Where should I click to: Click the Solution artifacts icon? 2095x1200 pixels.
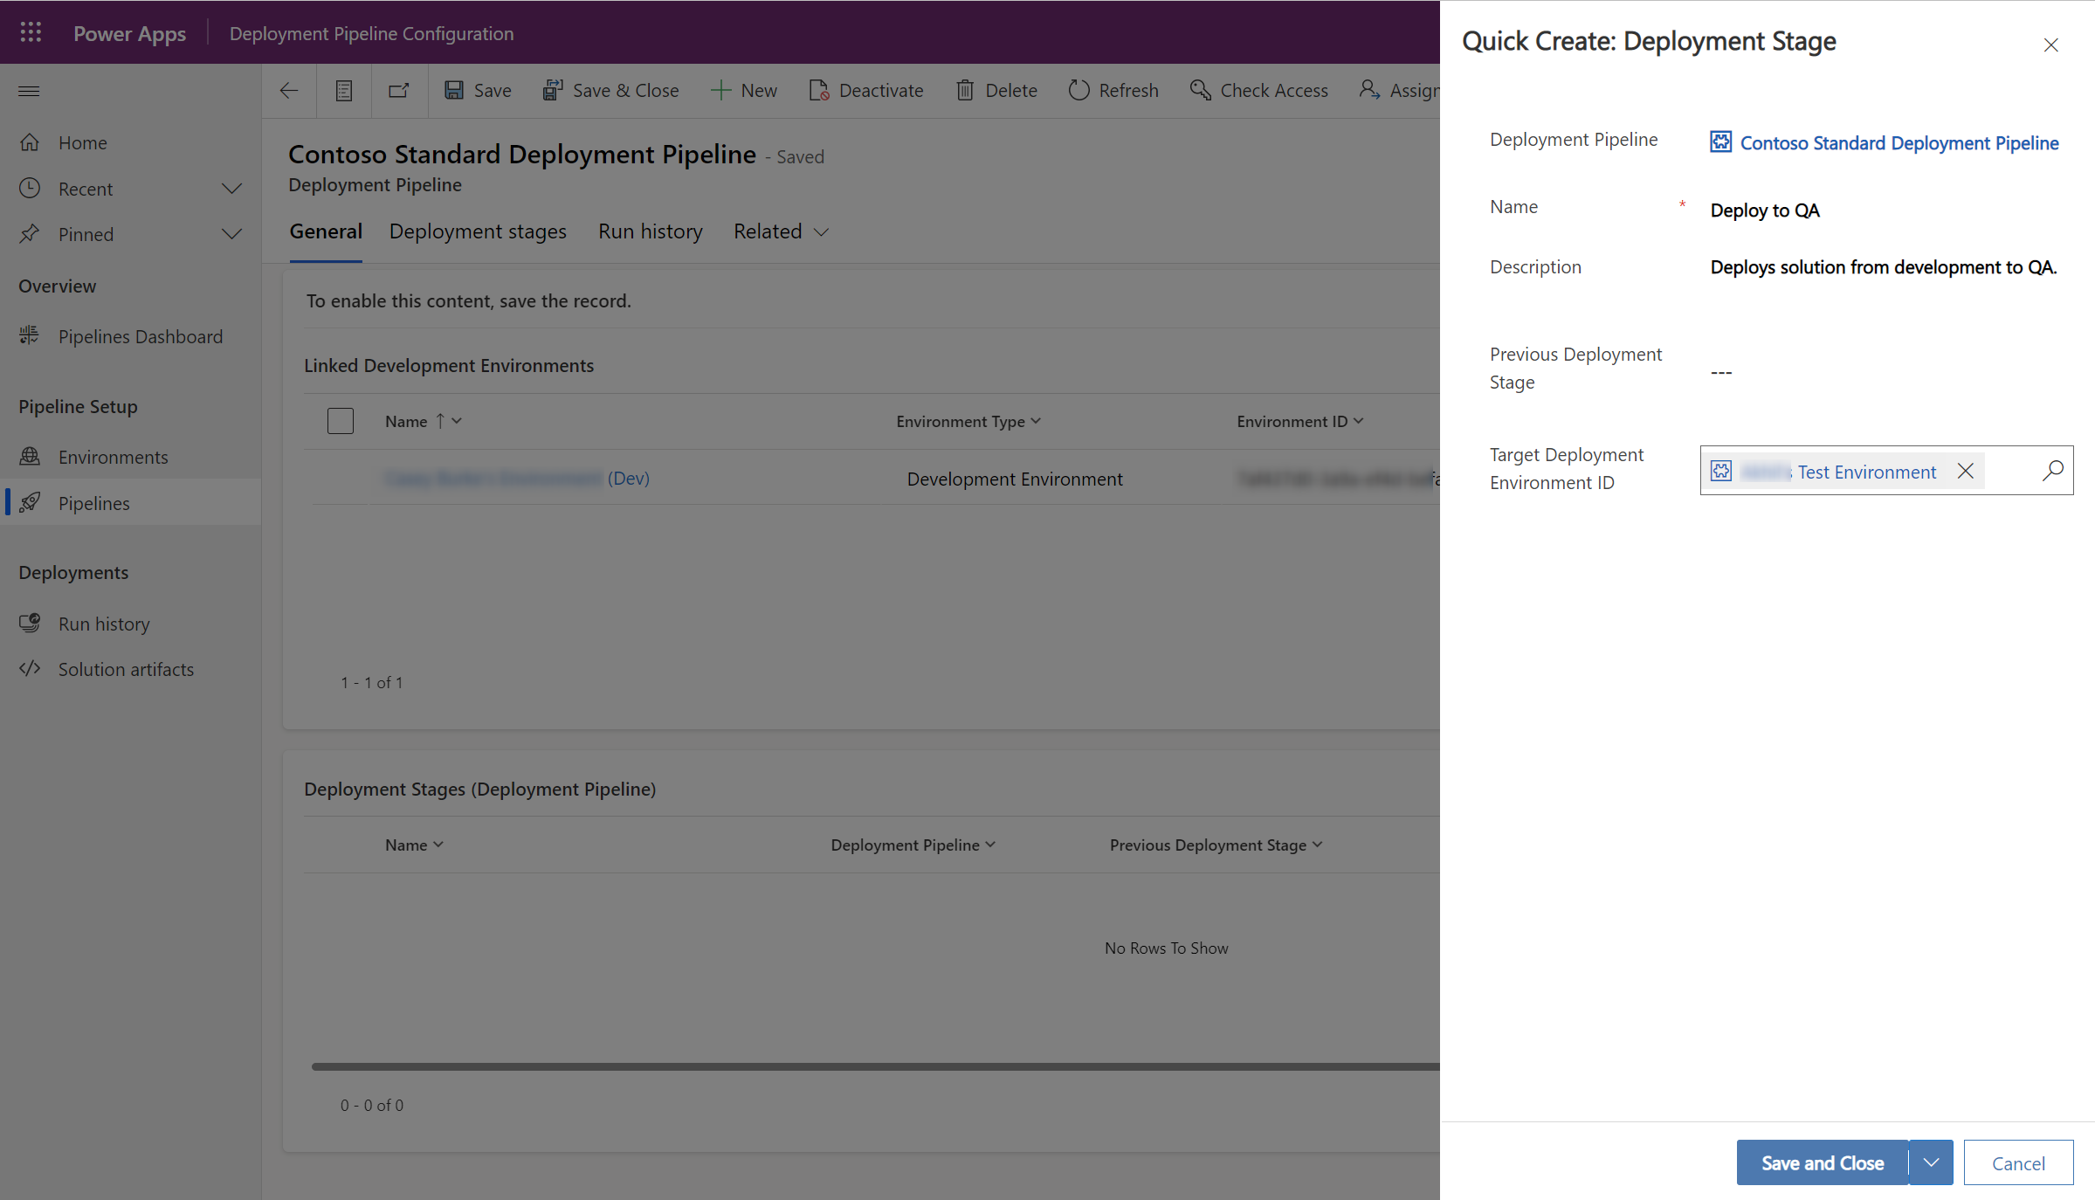(31, 667)
